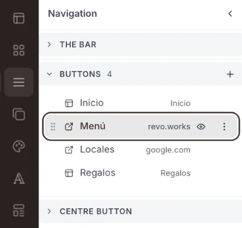Select the Inicio button row
Screen dimensions: 242x228
(x=141, y=103)
